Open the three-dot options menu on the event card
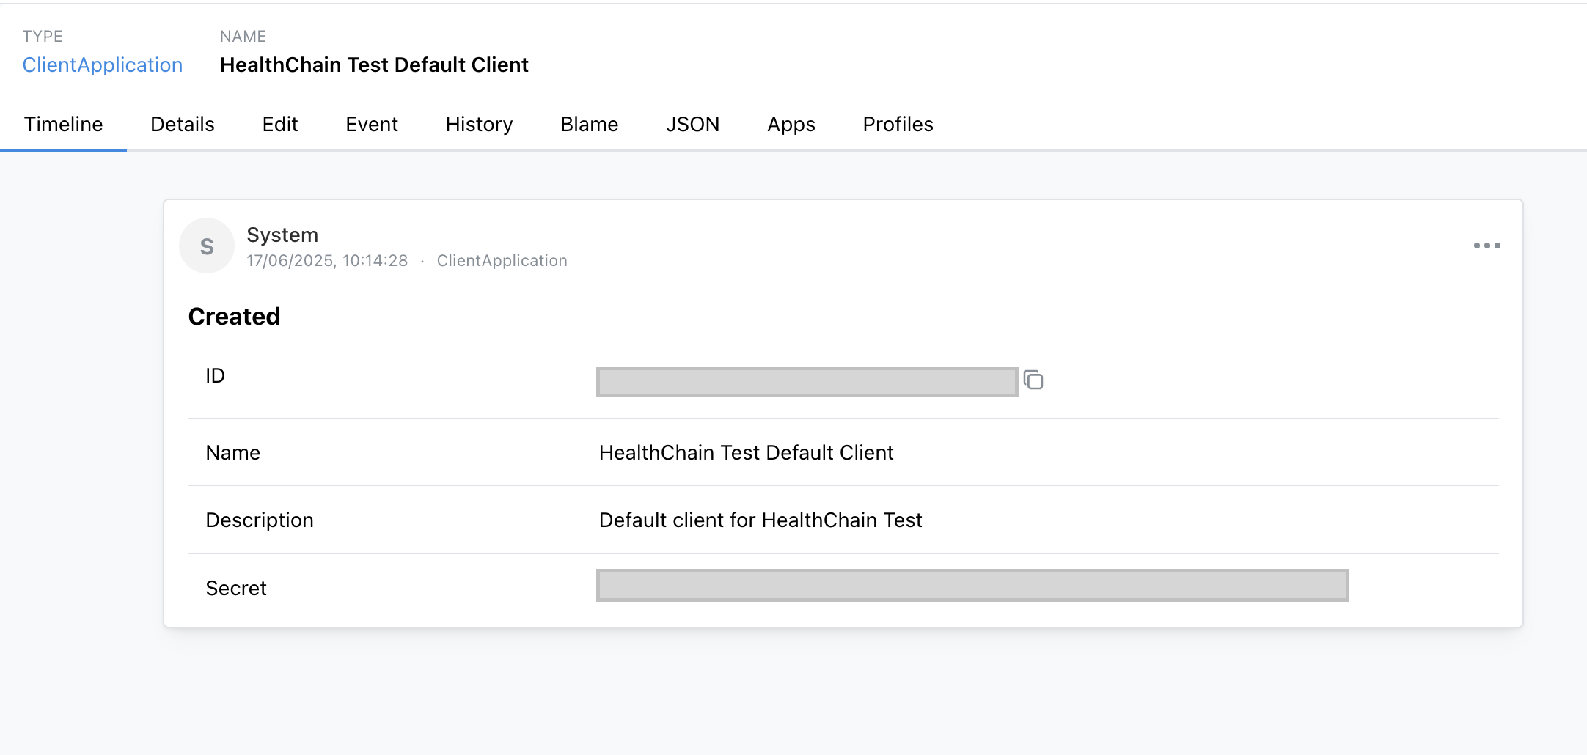Image resolution: width=1587 pixels, height=755 pixels. pyautogui.click(x=1487, y=246)
